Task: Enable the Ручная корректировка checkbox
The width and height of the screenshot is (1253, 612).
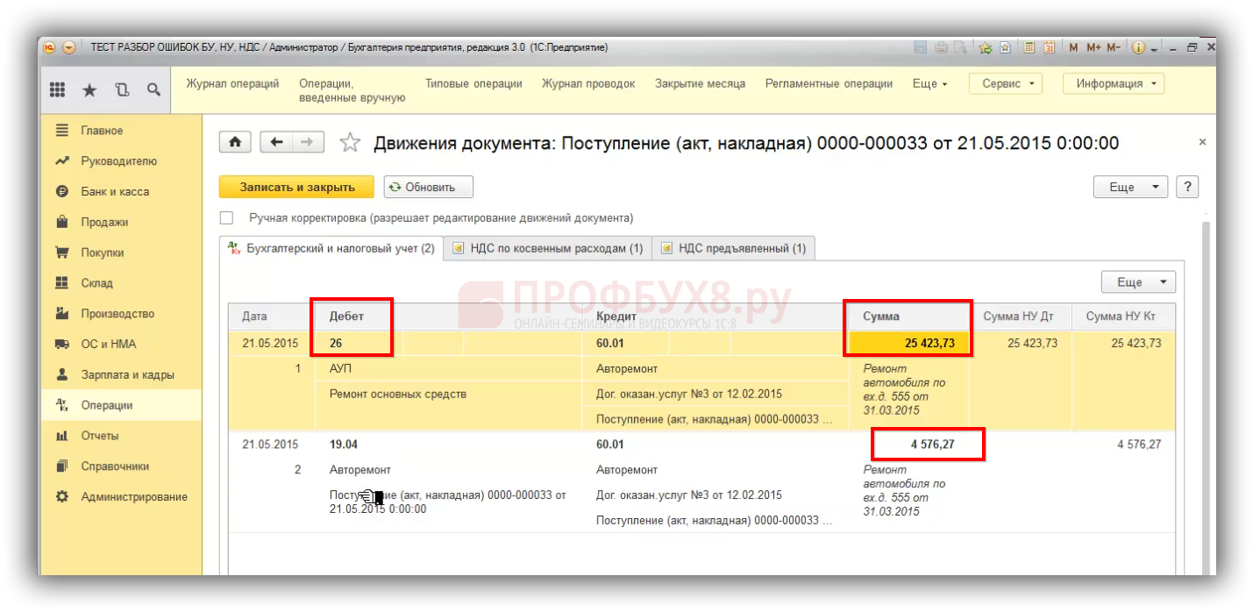Action: click(227, 217)
